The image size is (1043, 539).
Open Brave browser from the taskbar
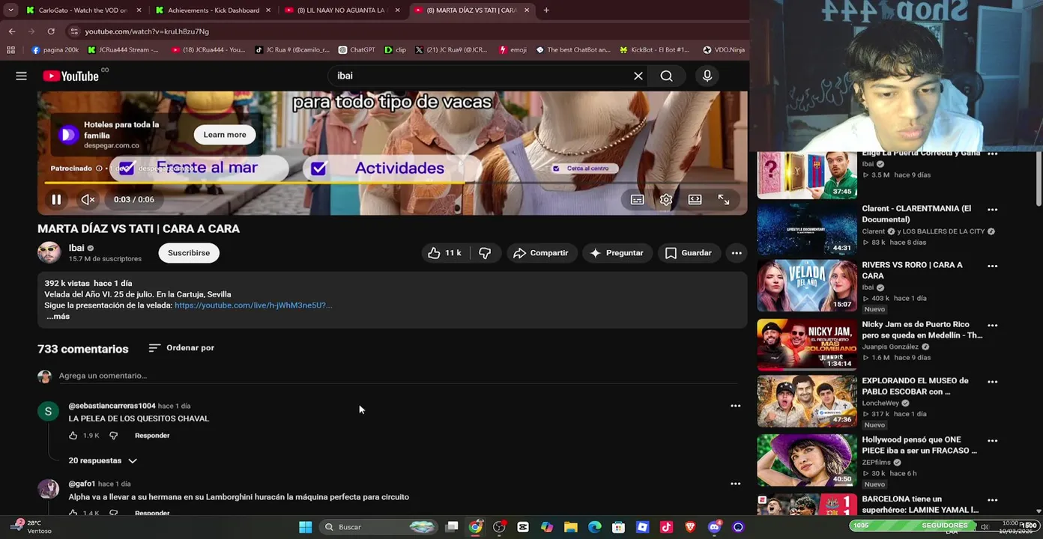pos(690,527)
